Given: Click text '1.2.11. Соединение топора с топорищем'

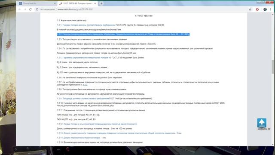Looking at the screenshot, I should coord(101,110).
